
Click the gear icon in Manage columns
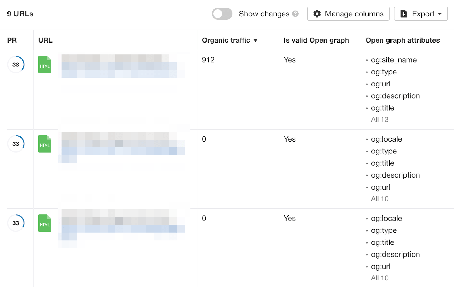coord(317,14)
